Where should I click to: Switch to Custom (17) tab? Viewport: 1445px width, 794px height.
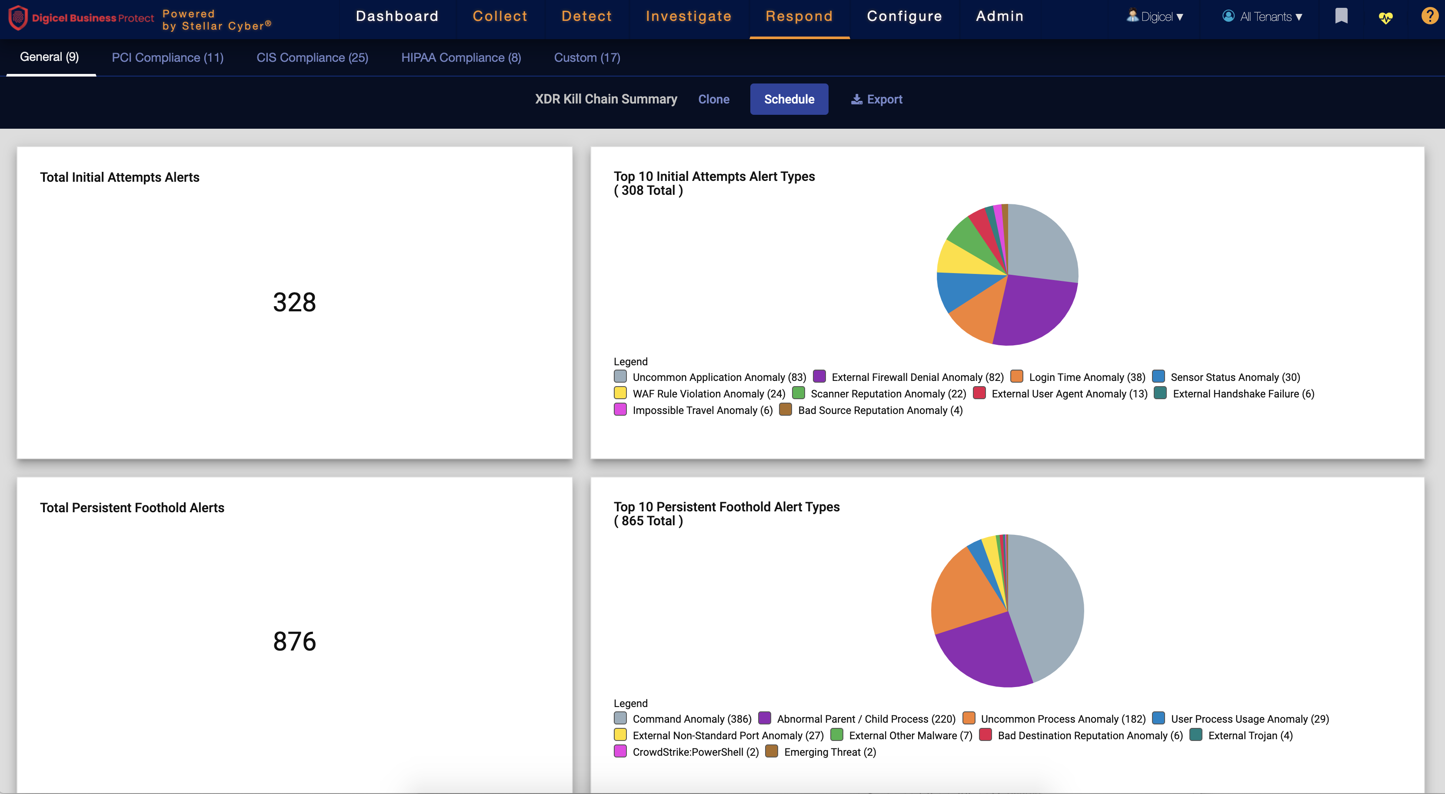pos(587,57)
